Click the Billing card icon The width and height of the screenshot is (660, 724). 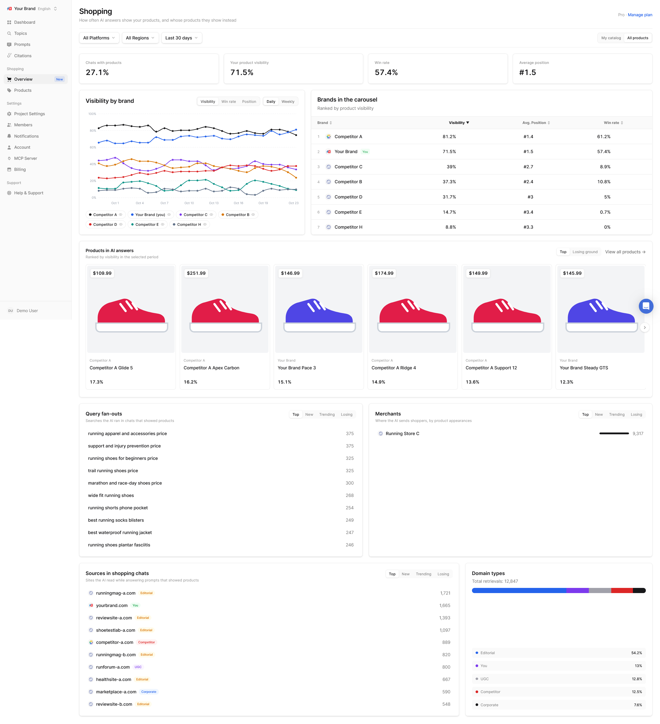(9, 170)
